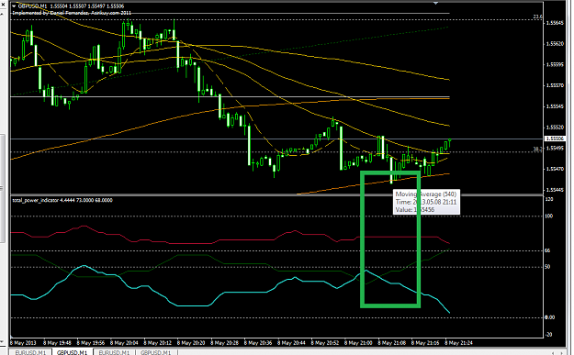Viewport: 574px width, 355px height.
Task: Click the small triangle before GBPUSD,M1 title
Action: tap(14, 6)
